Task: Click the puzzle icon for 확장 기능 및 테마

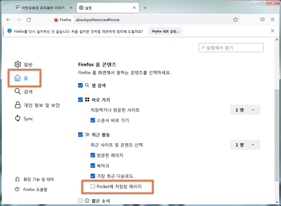Action: pyautogui.click(x=17, y=179)
